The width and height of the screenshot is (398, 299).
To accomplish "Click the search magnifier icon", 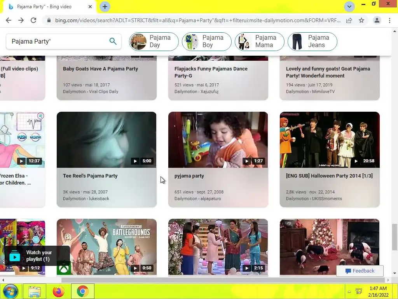I will pyautogui.click(x=113, y=41).
